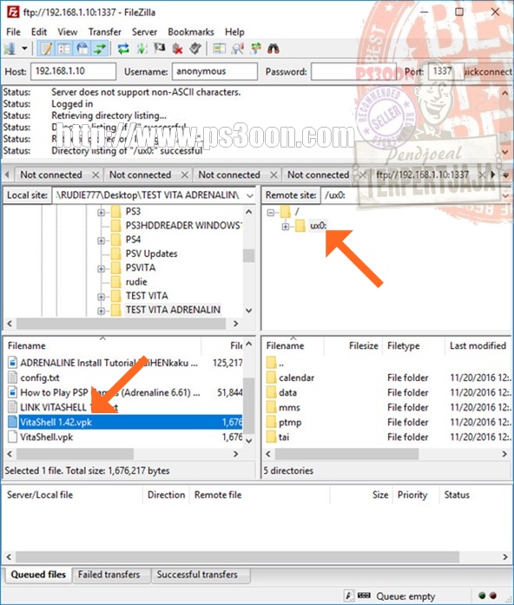This screenshot has height=605, width=514.
Task: Switch to the Queued files tab
Action: point(38,575)
